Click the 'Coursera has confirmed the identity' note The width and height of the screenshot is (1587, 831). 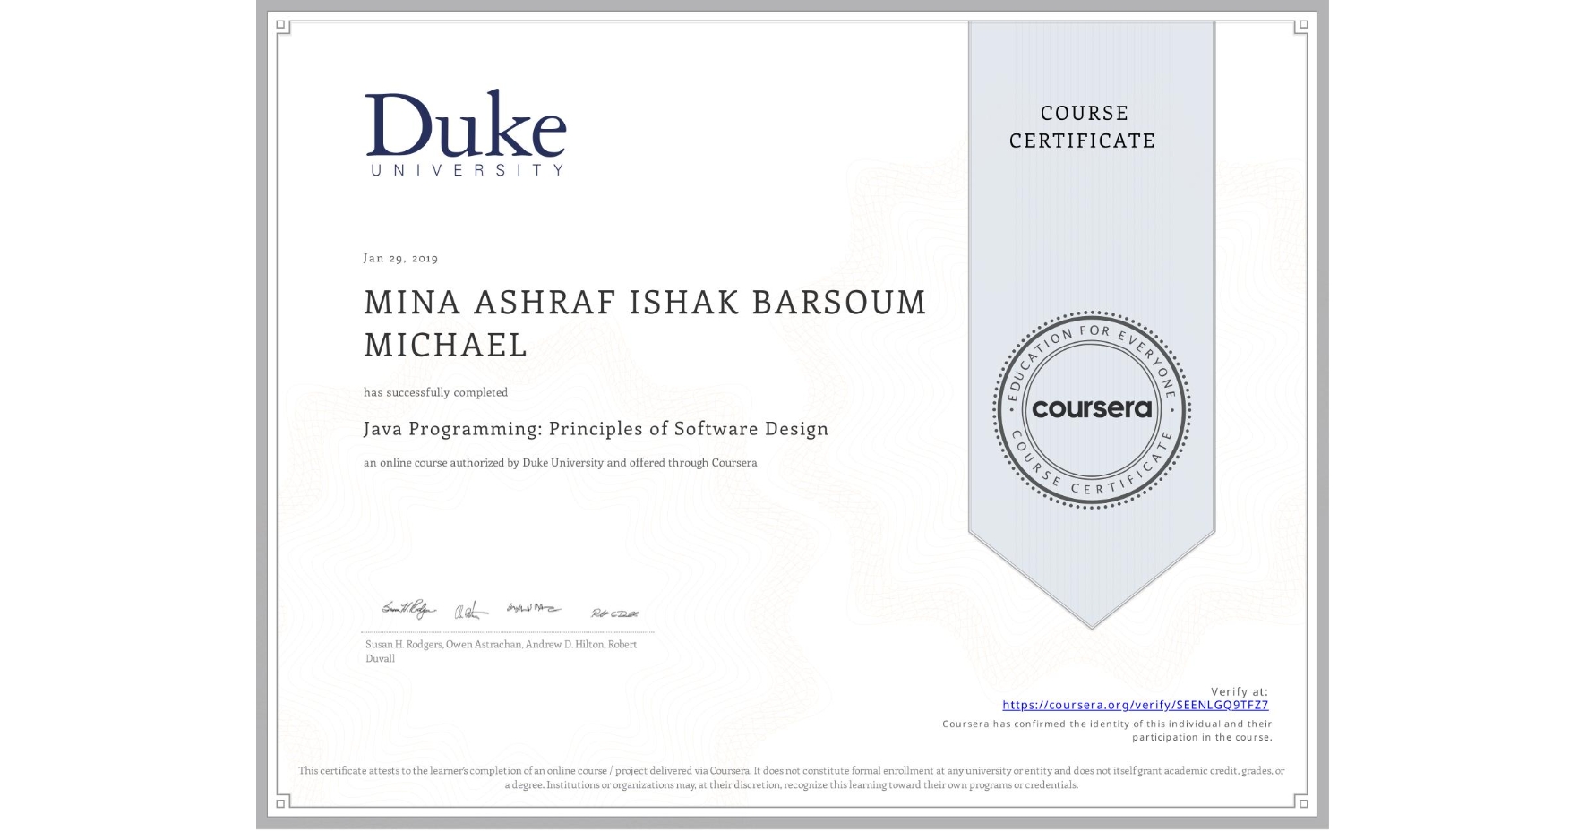tap(1107, 731)
